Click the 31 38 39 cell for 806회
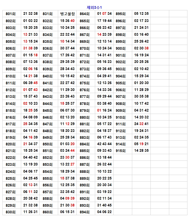Screen dimensions: 193x221 30,48
